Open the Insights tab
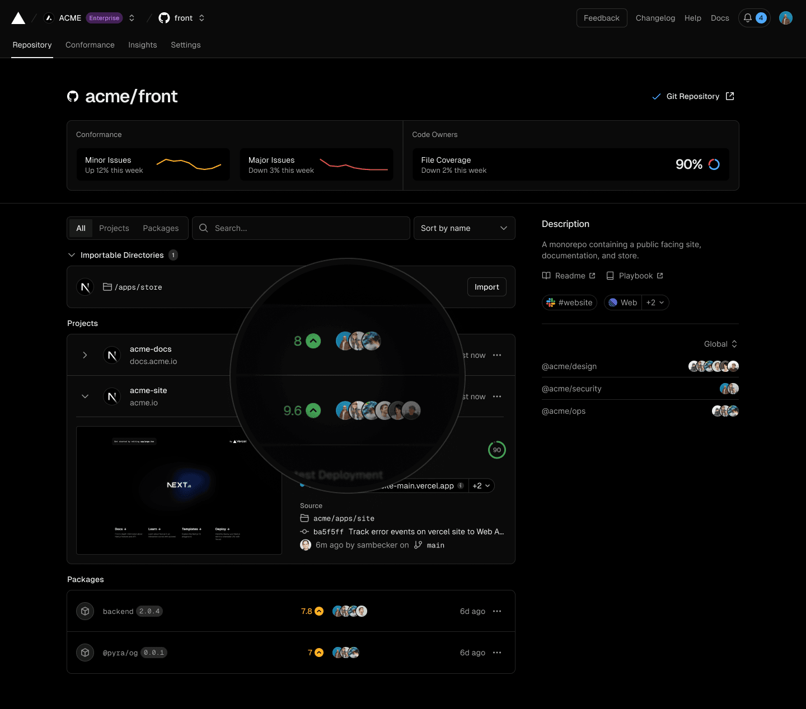 pyautogui.click(x=142, y=45)
